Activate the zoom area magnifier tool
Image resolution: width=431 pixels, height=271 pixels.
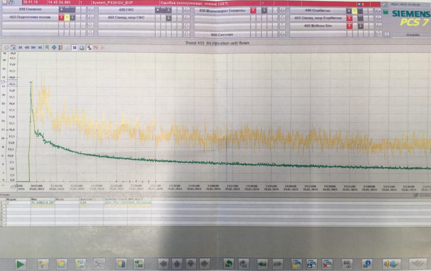[x=47, y=48]
